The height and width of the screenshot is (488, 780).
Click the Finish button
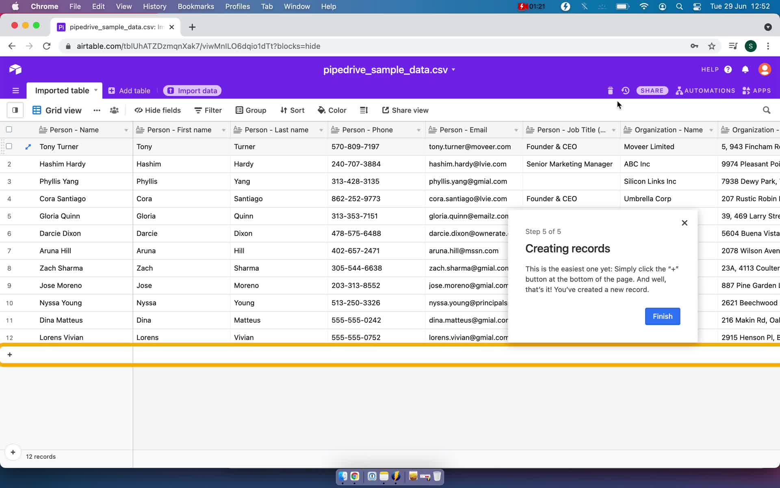(663, 316)
